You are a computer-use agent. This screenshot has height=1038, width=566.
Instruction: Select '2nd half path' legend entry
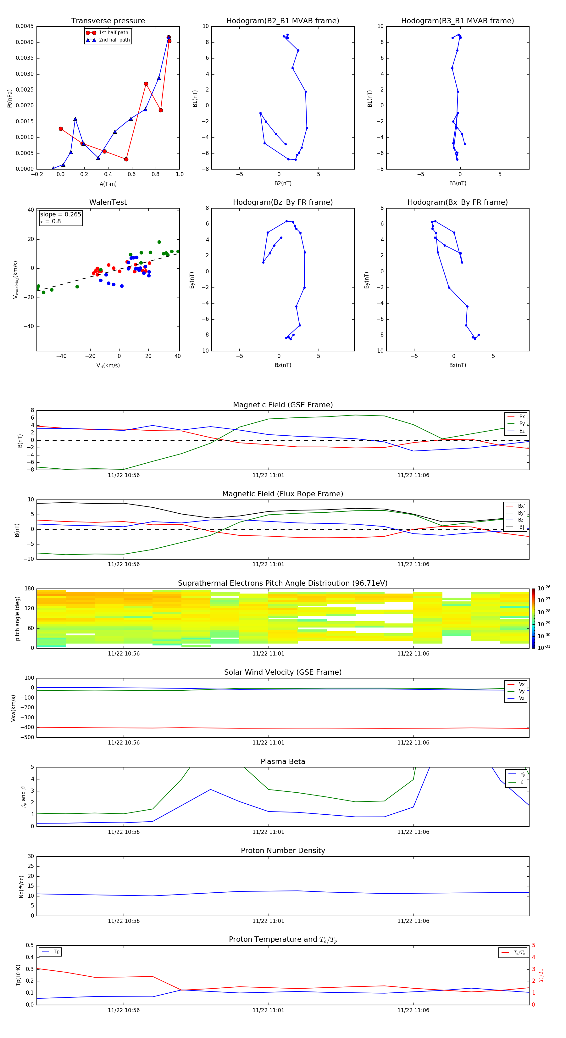(108, 40)
